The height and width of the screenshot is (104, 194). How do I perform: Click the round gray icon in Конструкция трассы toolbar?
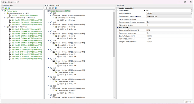(50, 8)
